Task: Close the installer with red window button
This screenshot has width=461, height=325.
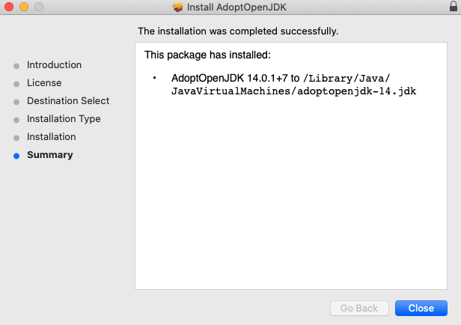Action: (10, 7)
